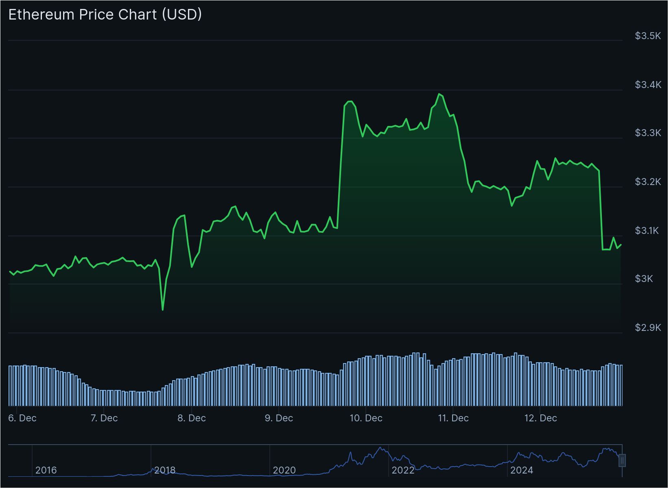Select 2024 in the navigator timeline
The width and height of the screenshot is (669, 489).
(x=522, y=470)
